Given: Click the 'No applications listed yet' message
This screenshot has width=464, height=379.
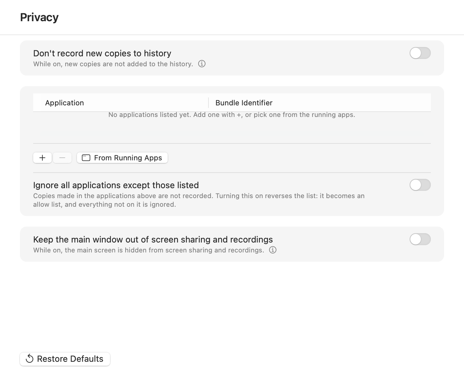Looking at the screenshot, I should click(x=232, y=115).
